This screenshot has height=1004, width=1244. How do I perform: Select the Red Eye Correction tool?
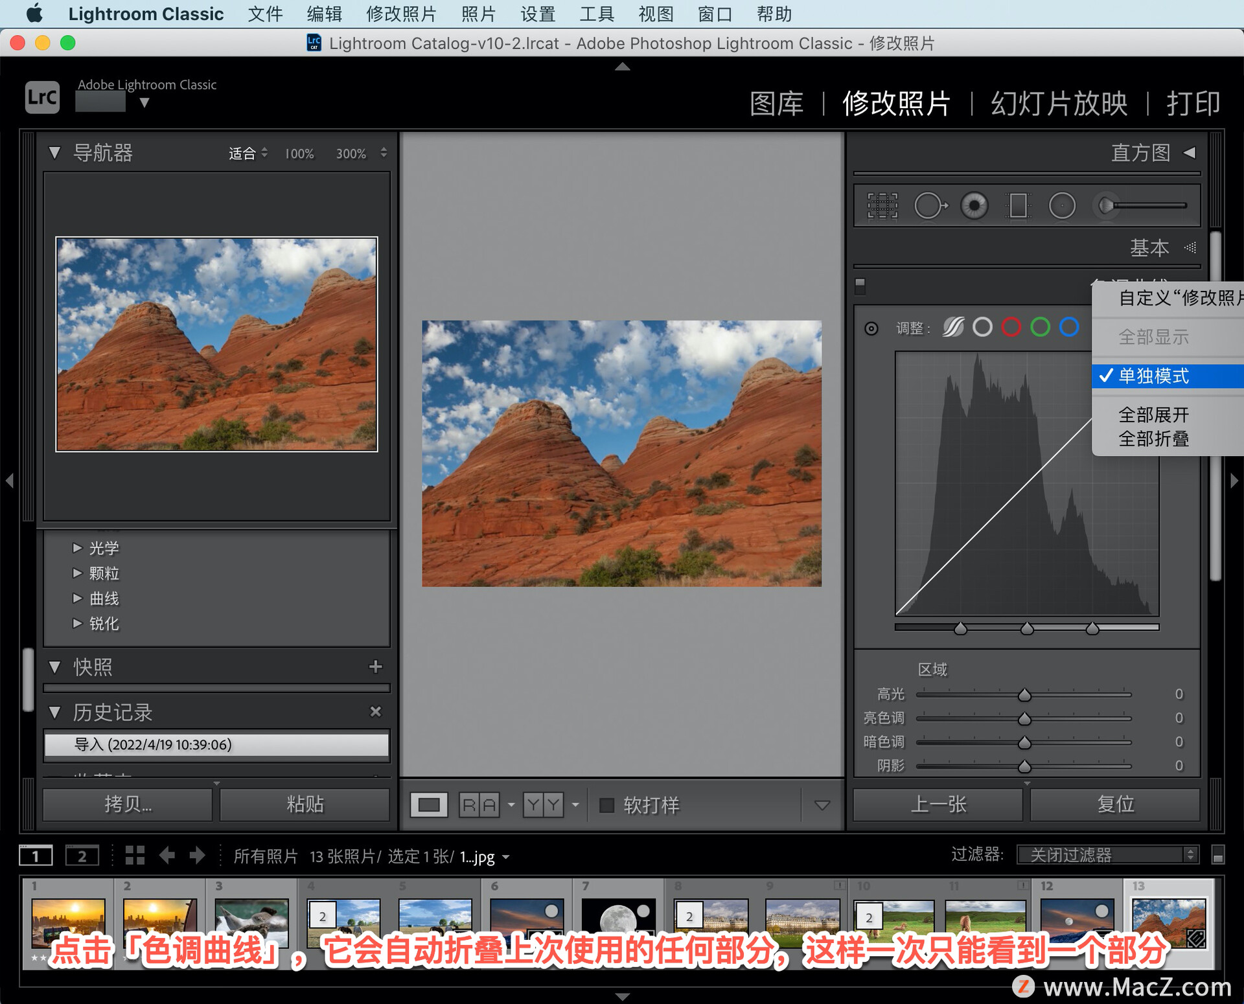[974, 206]
